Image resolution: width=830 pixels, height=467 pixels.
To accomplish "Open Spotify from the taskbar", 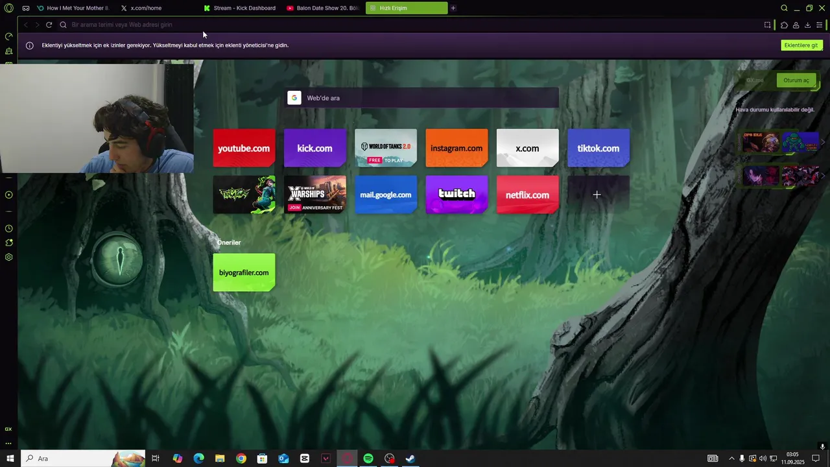I will [x=368, y=459].
